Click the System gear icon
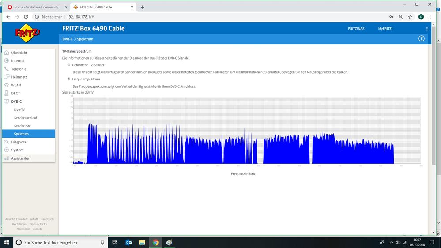Screen dimensions: 441x248 click(x=7, y=150)
